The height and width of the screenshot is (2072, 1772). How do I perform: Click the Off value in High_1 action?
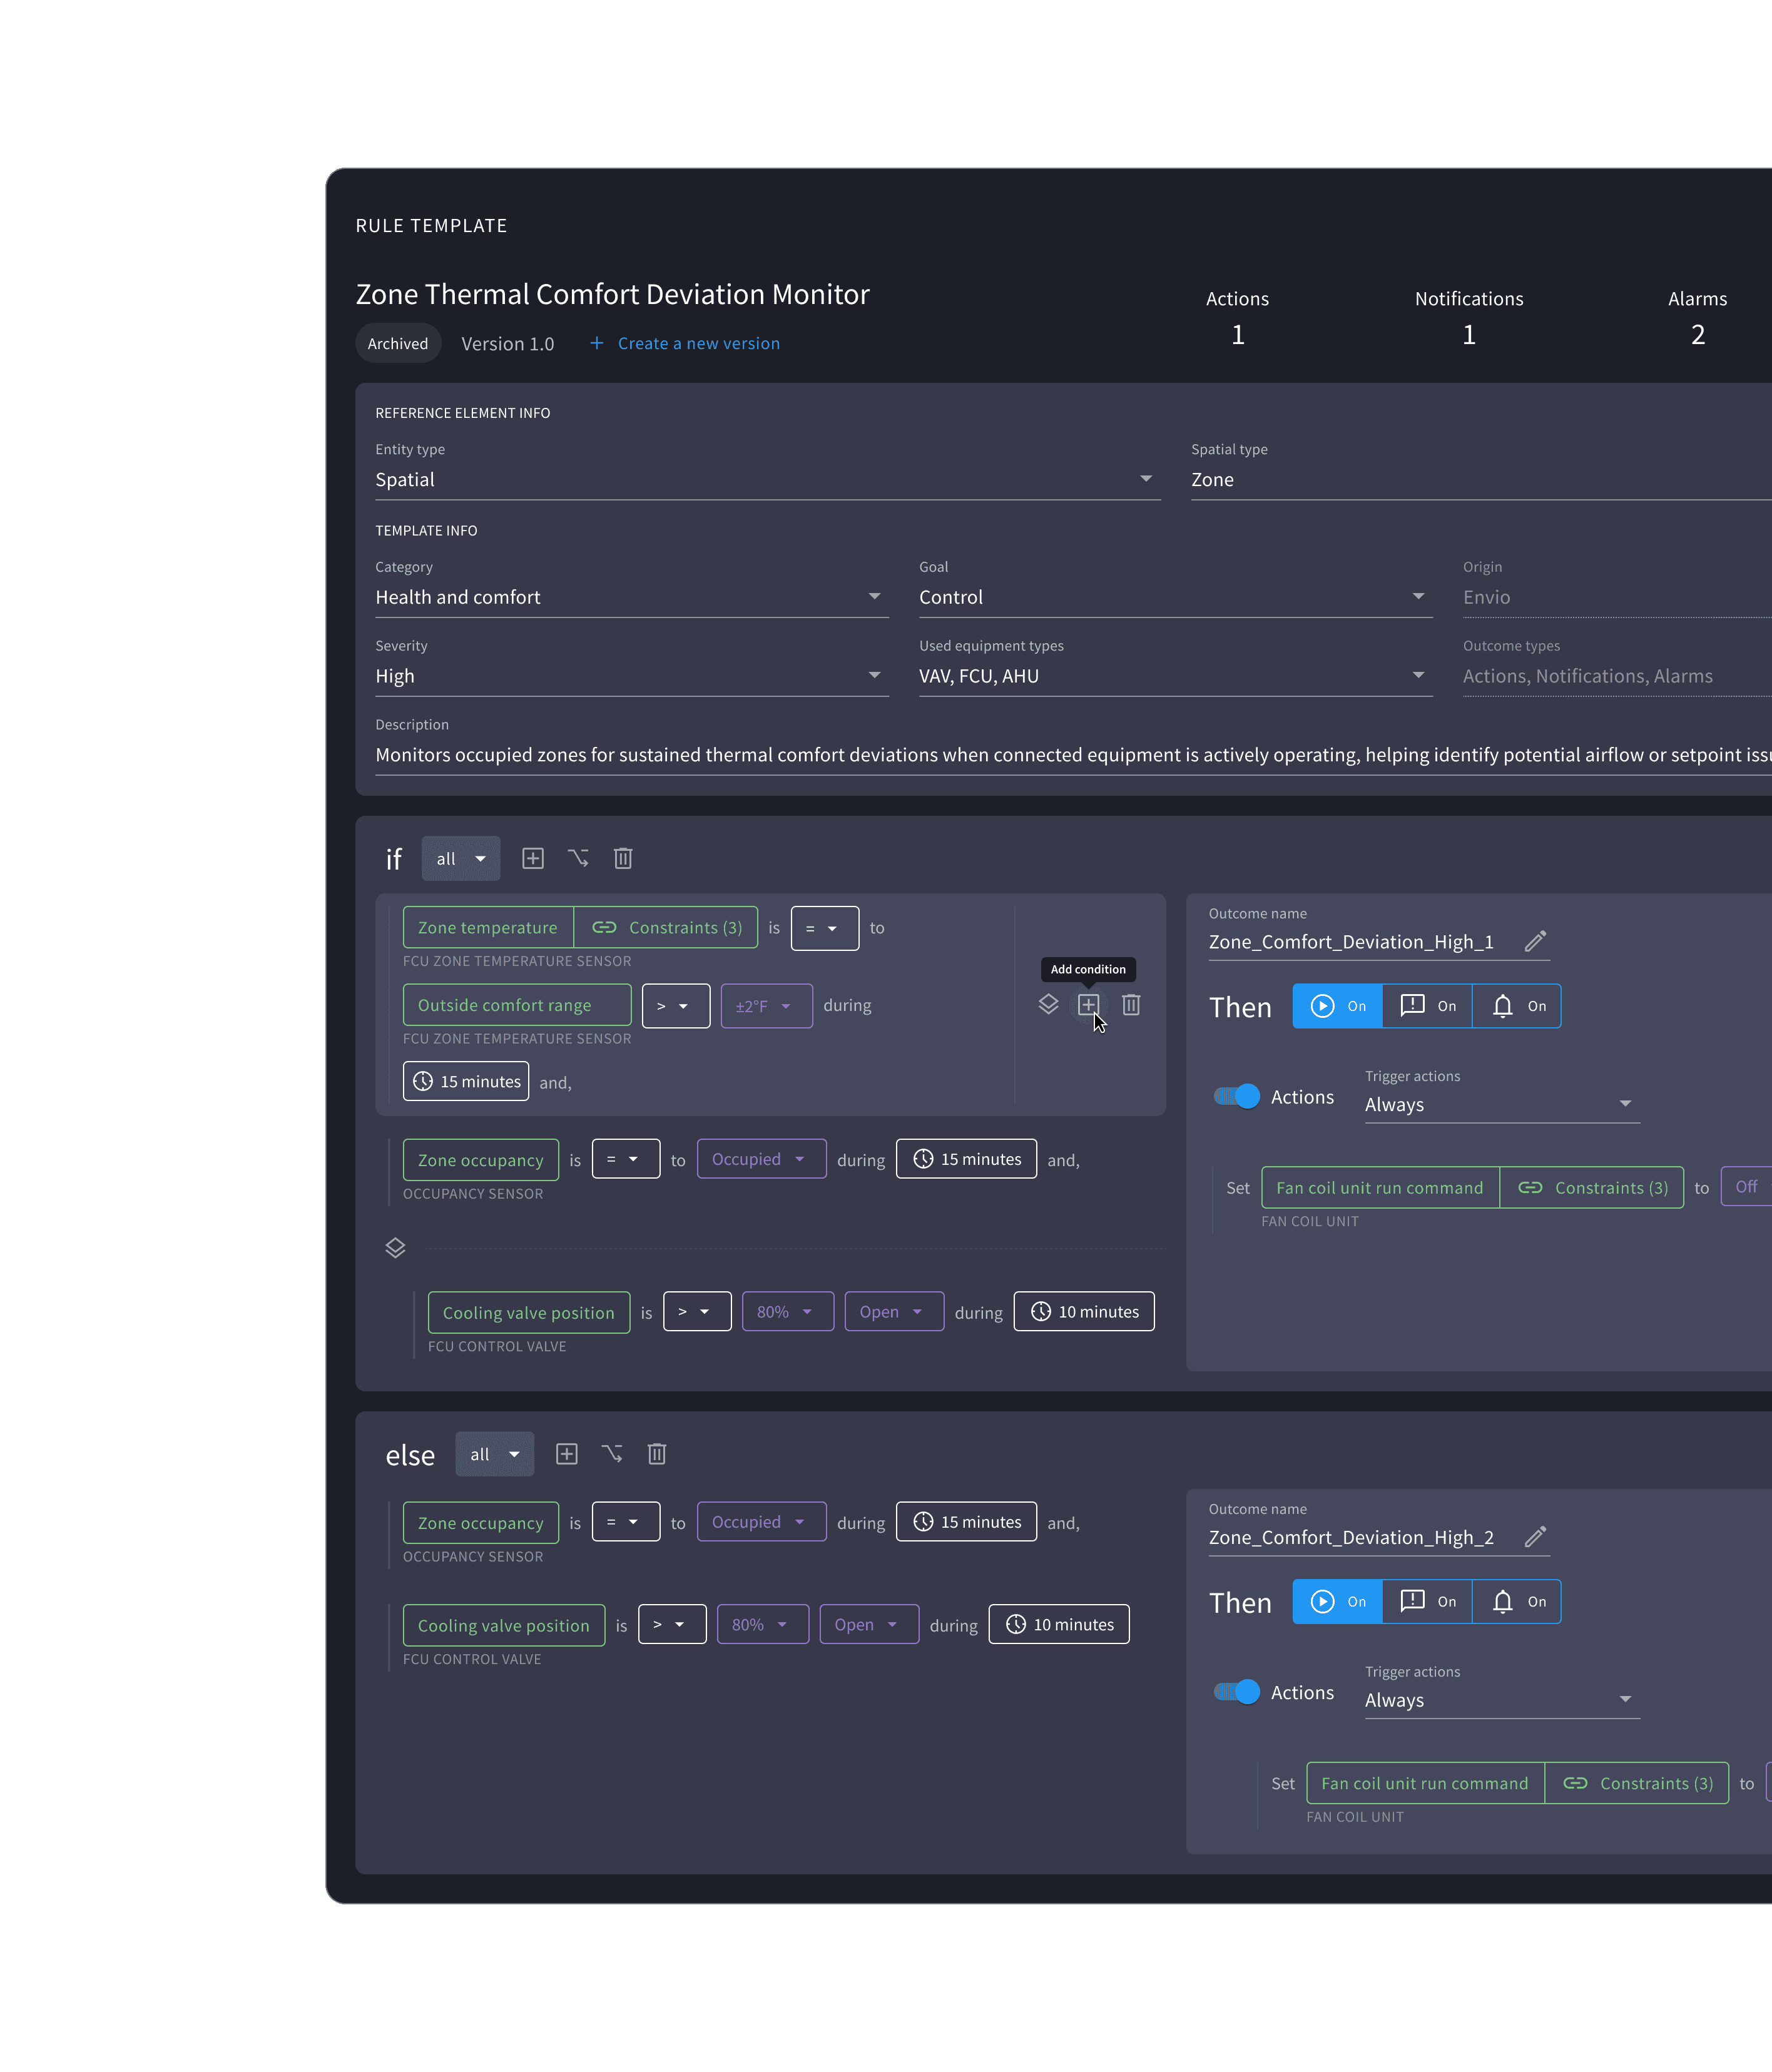(x=1746, y=1187)
